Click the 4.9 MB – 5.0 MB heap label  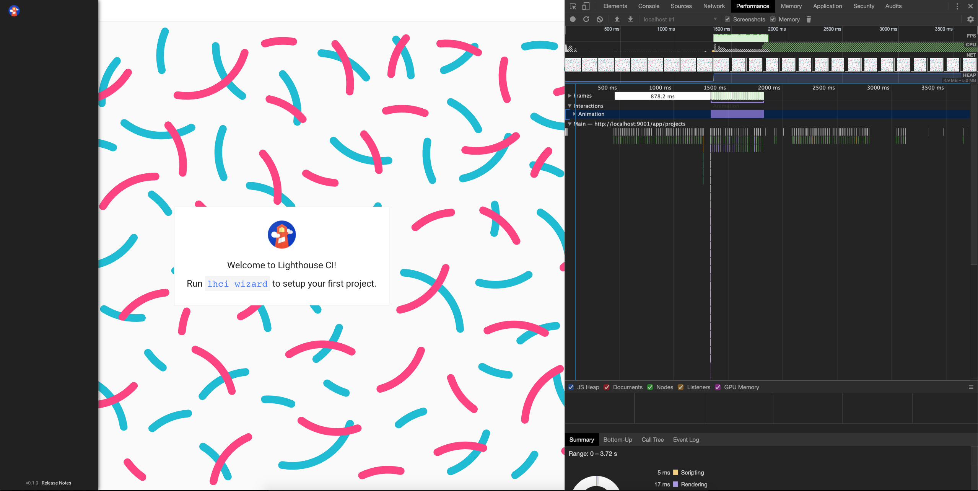[959, 80]
